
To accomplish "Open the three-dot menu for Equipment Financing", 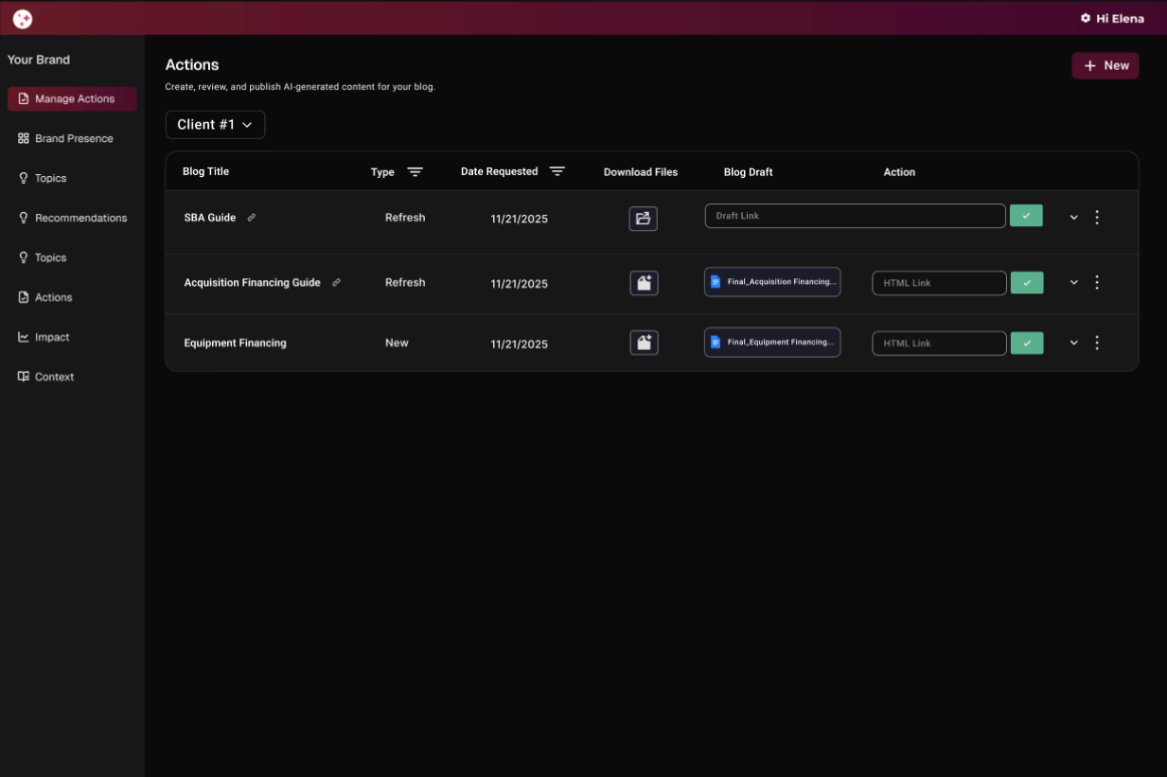I will pyautogui.click(x=1097, y=343).
